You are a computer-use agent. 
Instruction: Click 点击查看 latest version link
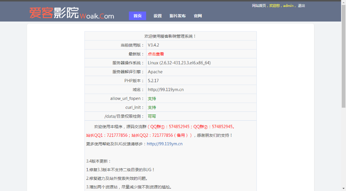coord(156,54)
